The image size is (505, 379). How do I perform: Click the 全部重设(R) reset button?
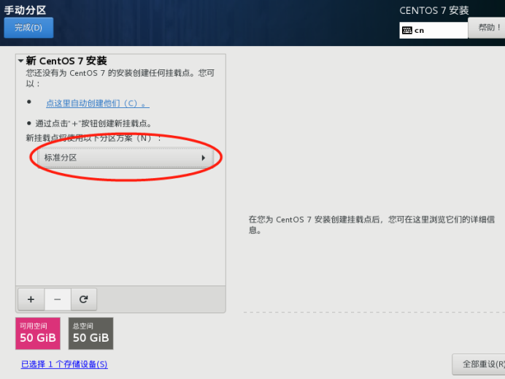point(479,364)
